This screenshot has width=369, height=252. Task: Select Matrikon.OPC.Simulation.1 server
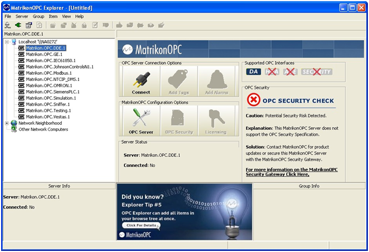51,98
